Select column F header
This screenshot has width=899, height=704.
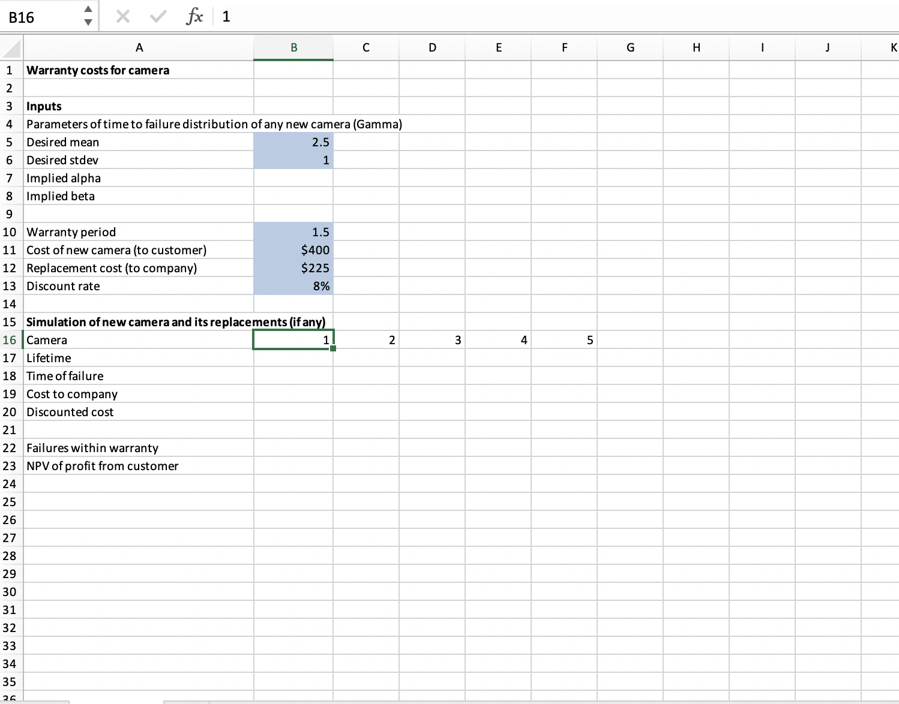564,48
